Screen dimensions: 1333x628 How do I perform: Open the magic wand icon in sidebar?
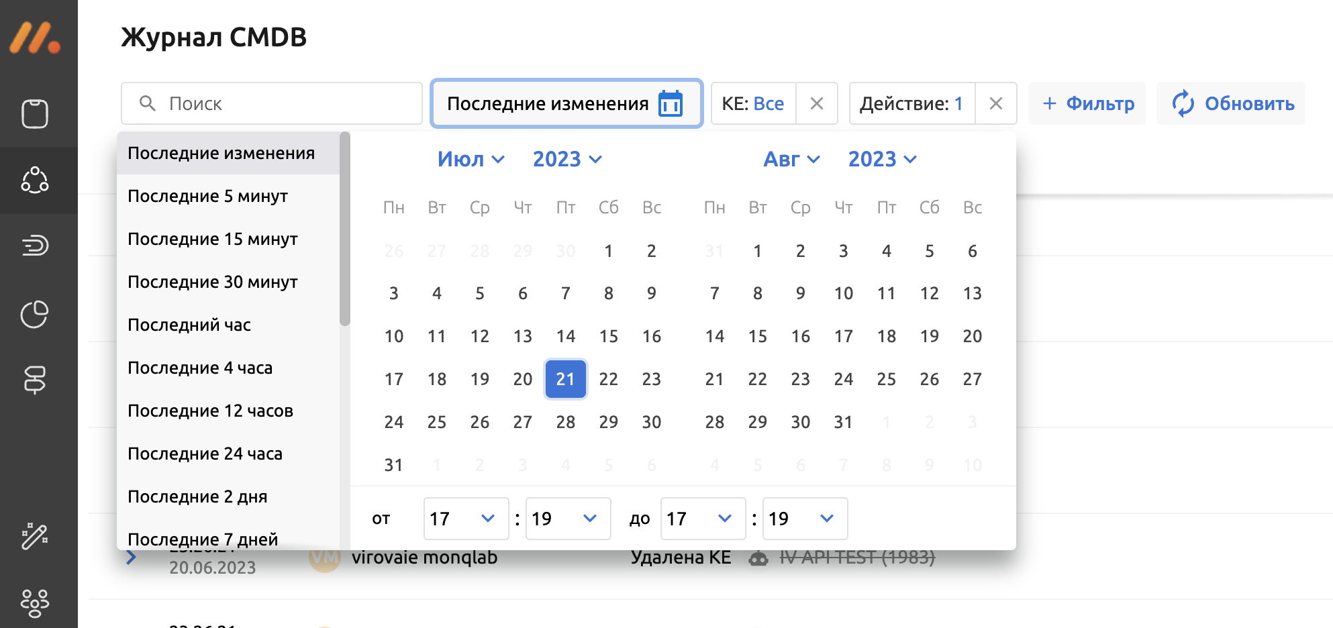coord(35,536)
